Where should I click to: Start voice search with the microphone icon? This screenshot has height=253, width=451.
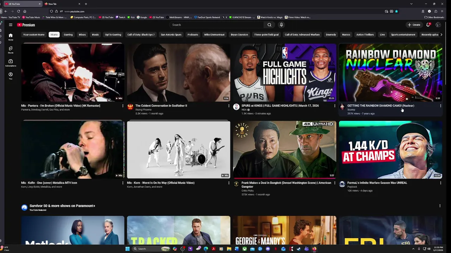tap(281, 25)
